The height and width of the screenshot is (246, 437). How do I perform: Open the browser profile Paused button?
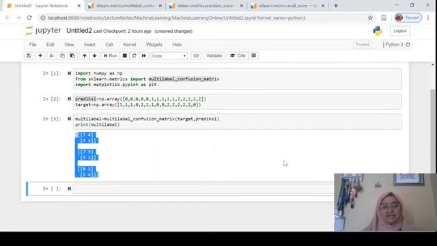tap(408, 18)
